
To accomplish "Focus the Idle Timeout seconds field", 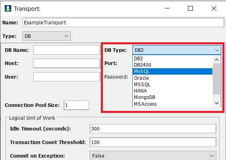I will [153, 128].
